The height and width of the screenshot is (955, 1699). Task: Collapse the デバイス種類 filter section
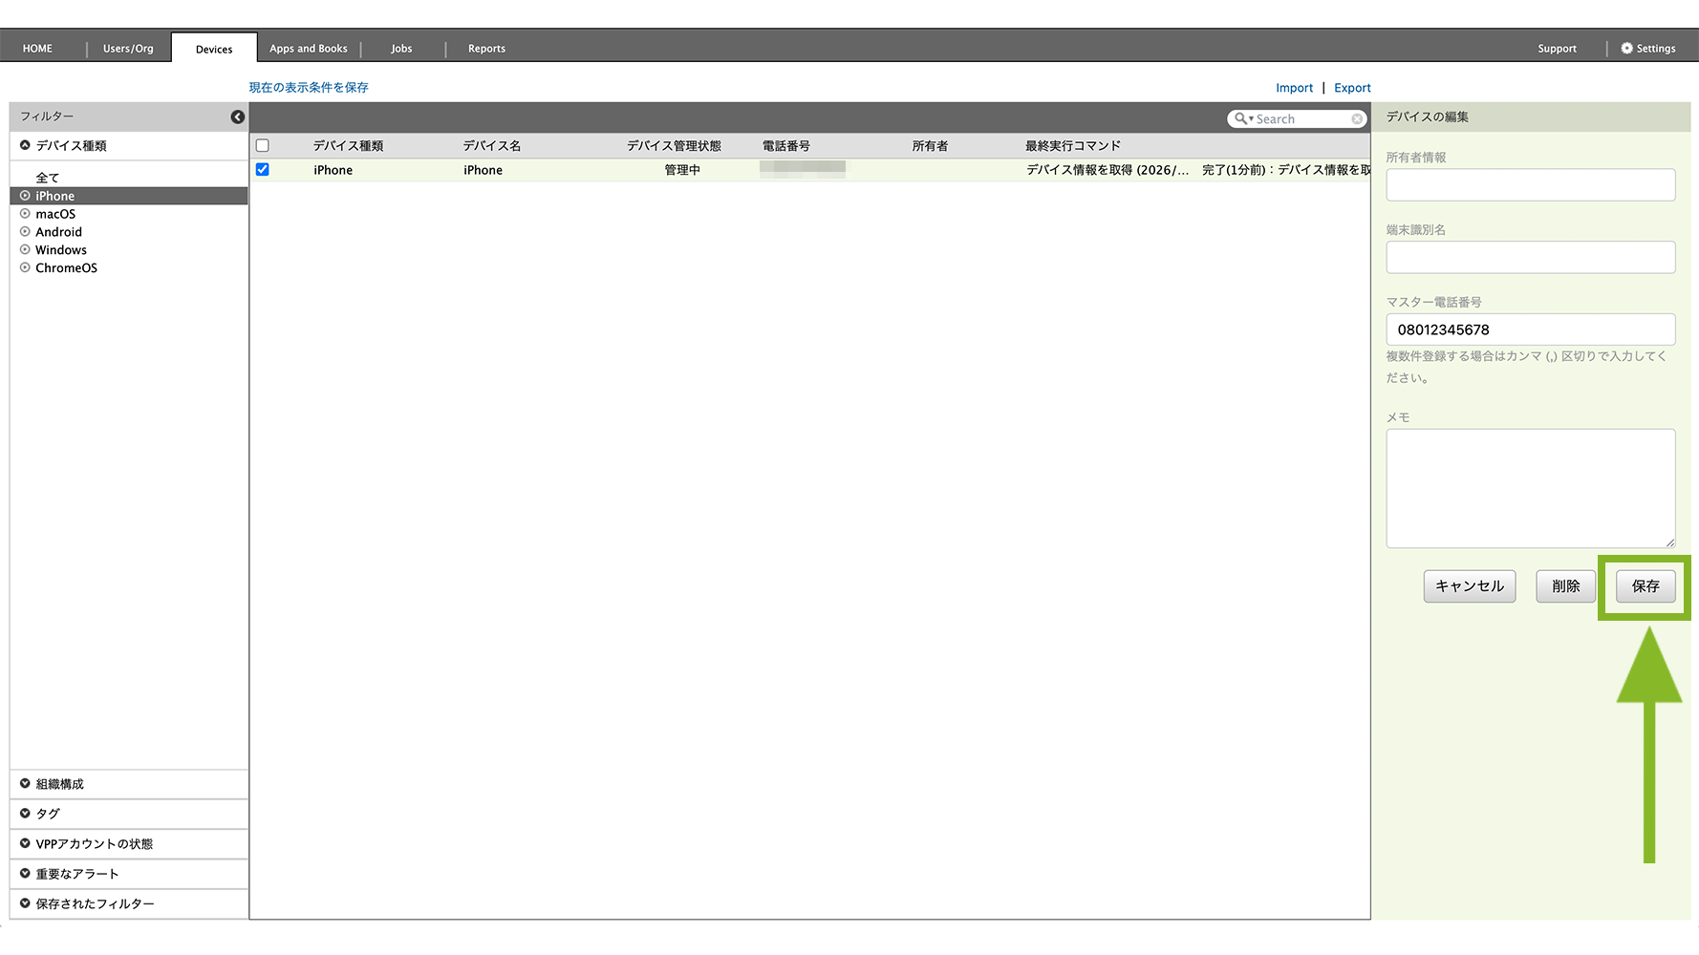(x=26, y=146)
